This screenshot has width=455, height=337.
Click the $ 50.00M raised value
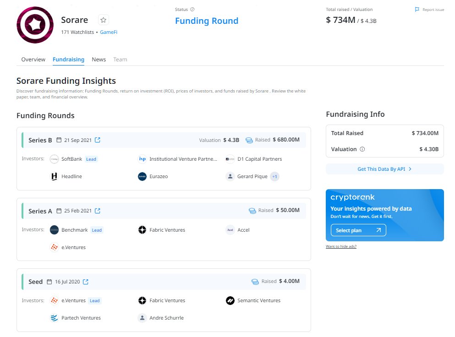tap(288, 210)
